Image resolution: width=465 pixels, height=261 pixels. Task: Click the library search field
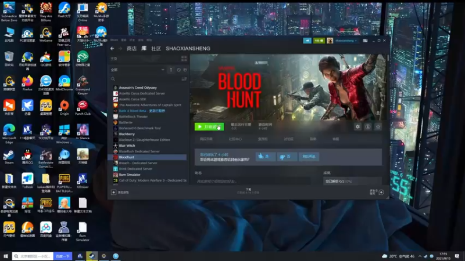145,79
